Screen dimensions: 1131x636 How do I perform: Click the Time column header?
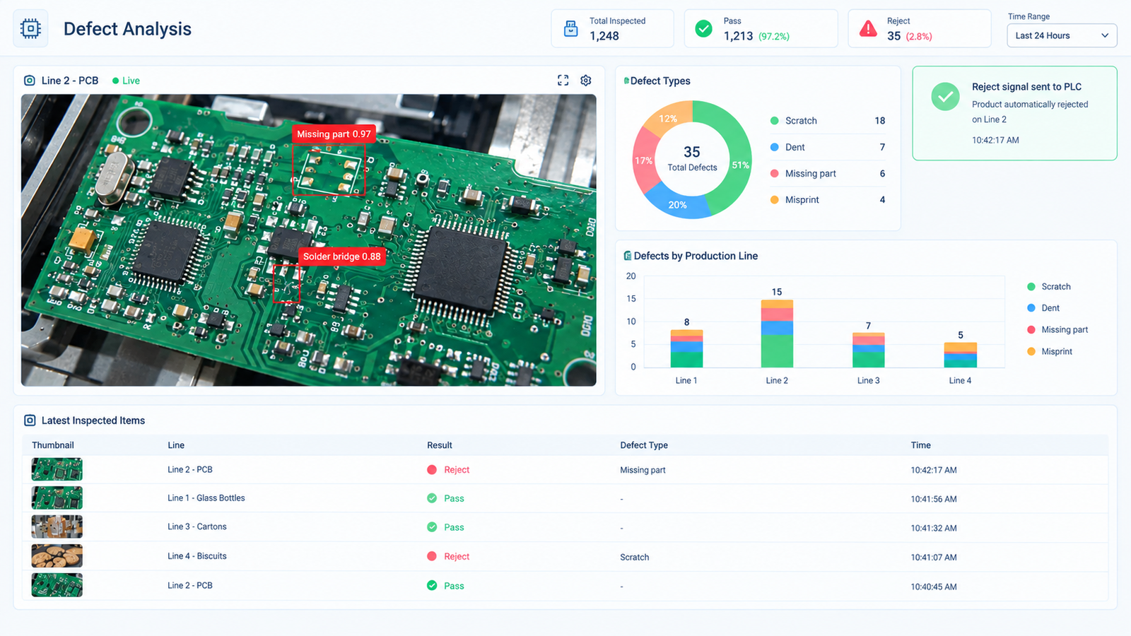point(920,445)
